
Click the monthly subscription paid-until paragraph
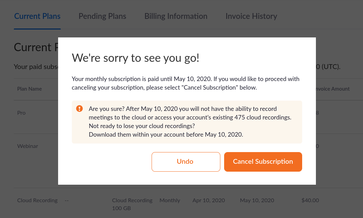point(185,83)
